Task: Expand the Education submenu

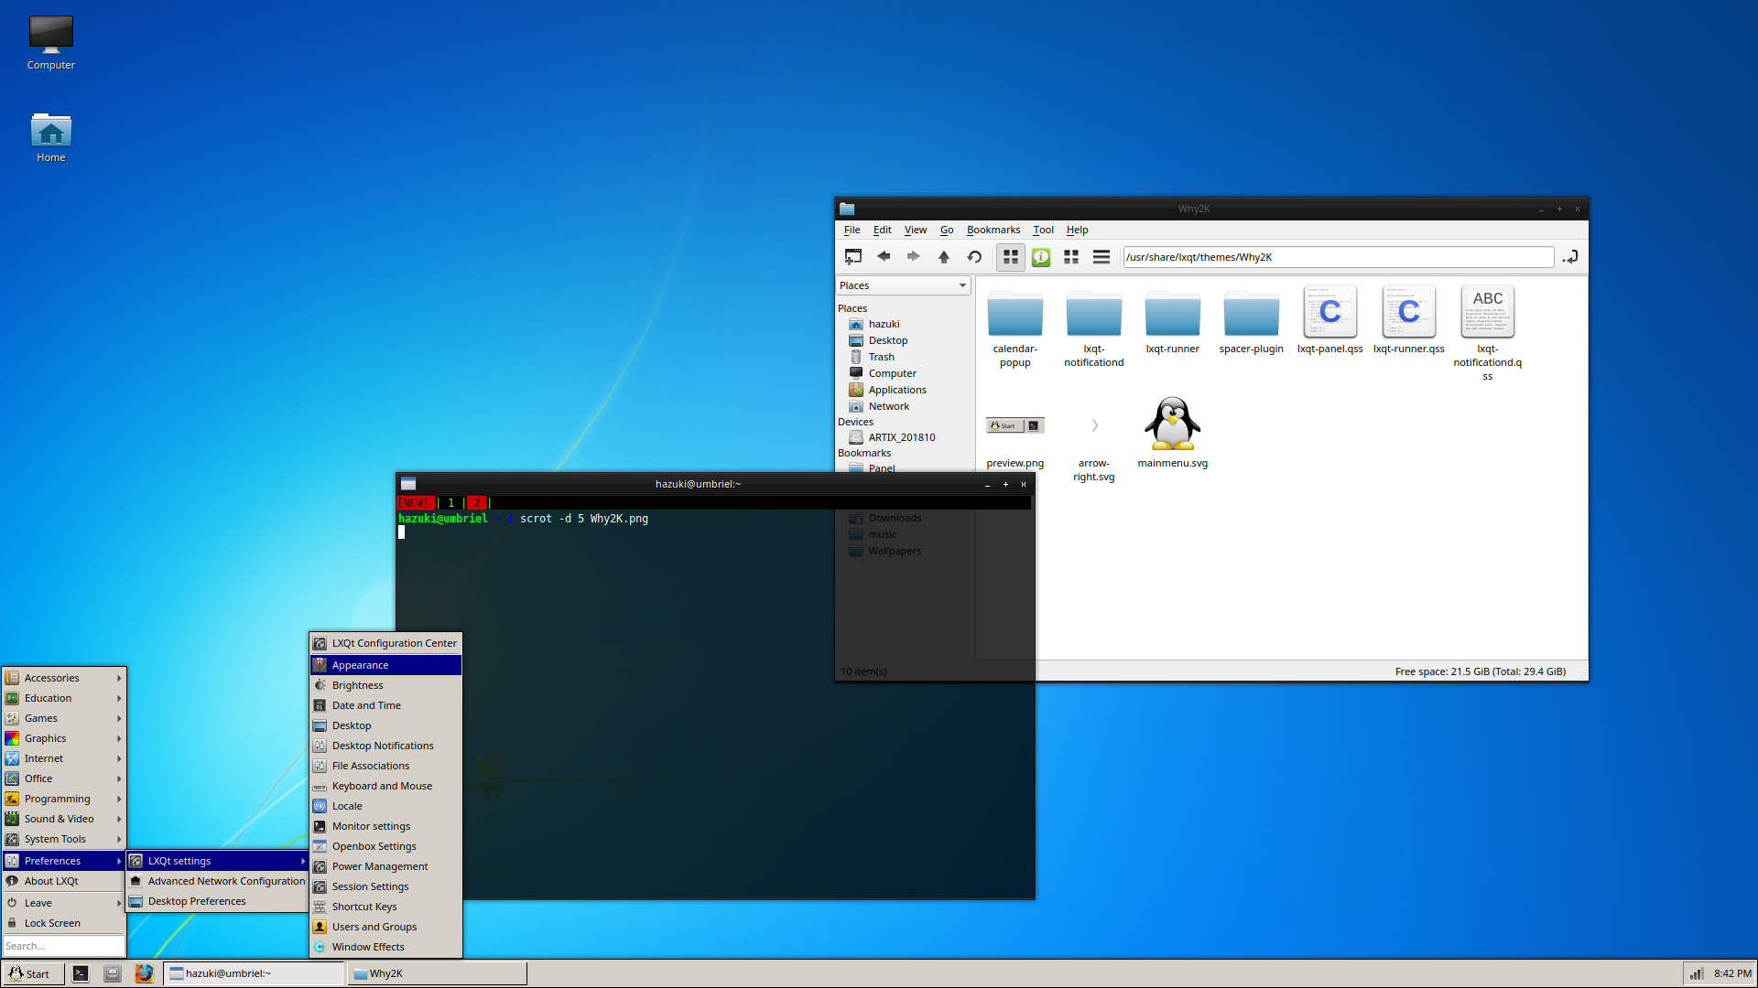Action: pyautogui.click(x=63, y=698)
